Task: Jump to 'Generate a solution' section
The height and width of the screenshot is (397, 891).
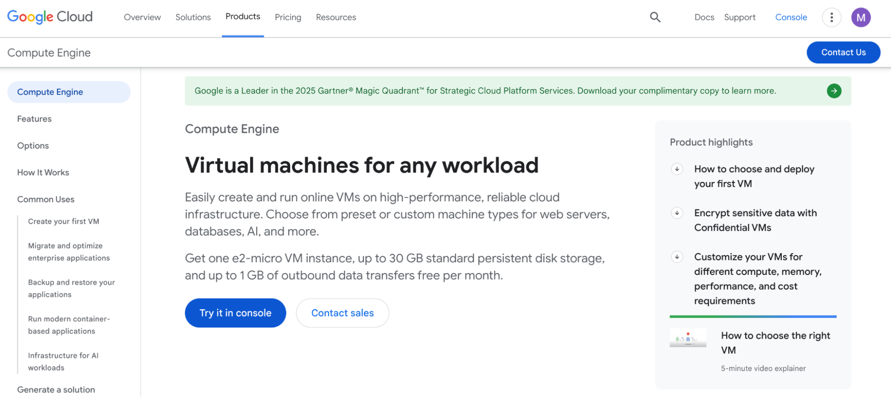Action: tap(56, 389)
